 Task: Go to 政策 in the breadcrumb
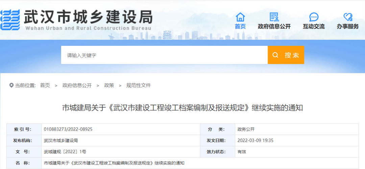coord(109,85)
